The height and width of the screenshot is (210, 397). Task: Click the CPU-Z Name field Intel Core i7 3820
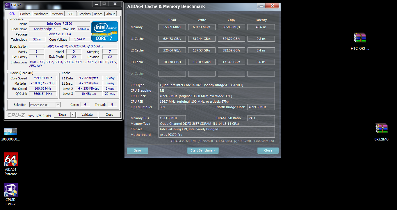59,24
